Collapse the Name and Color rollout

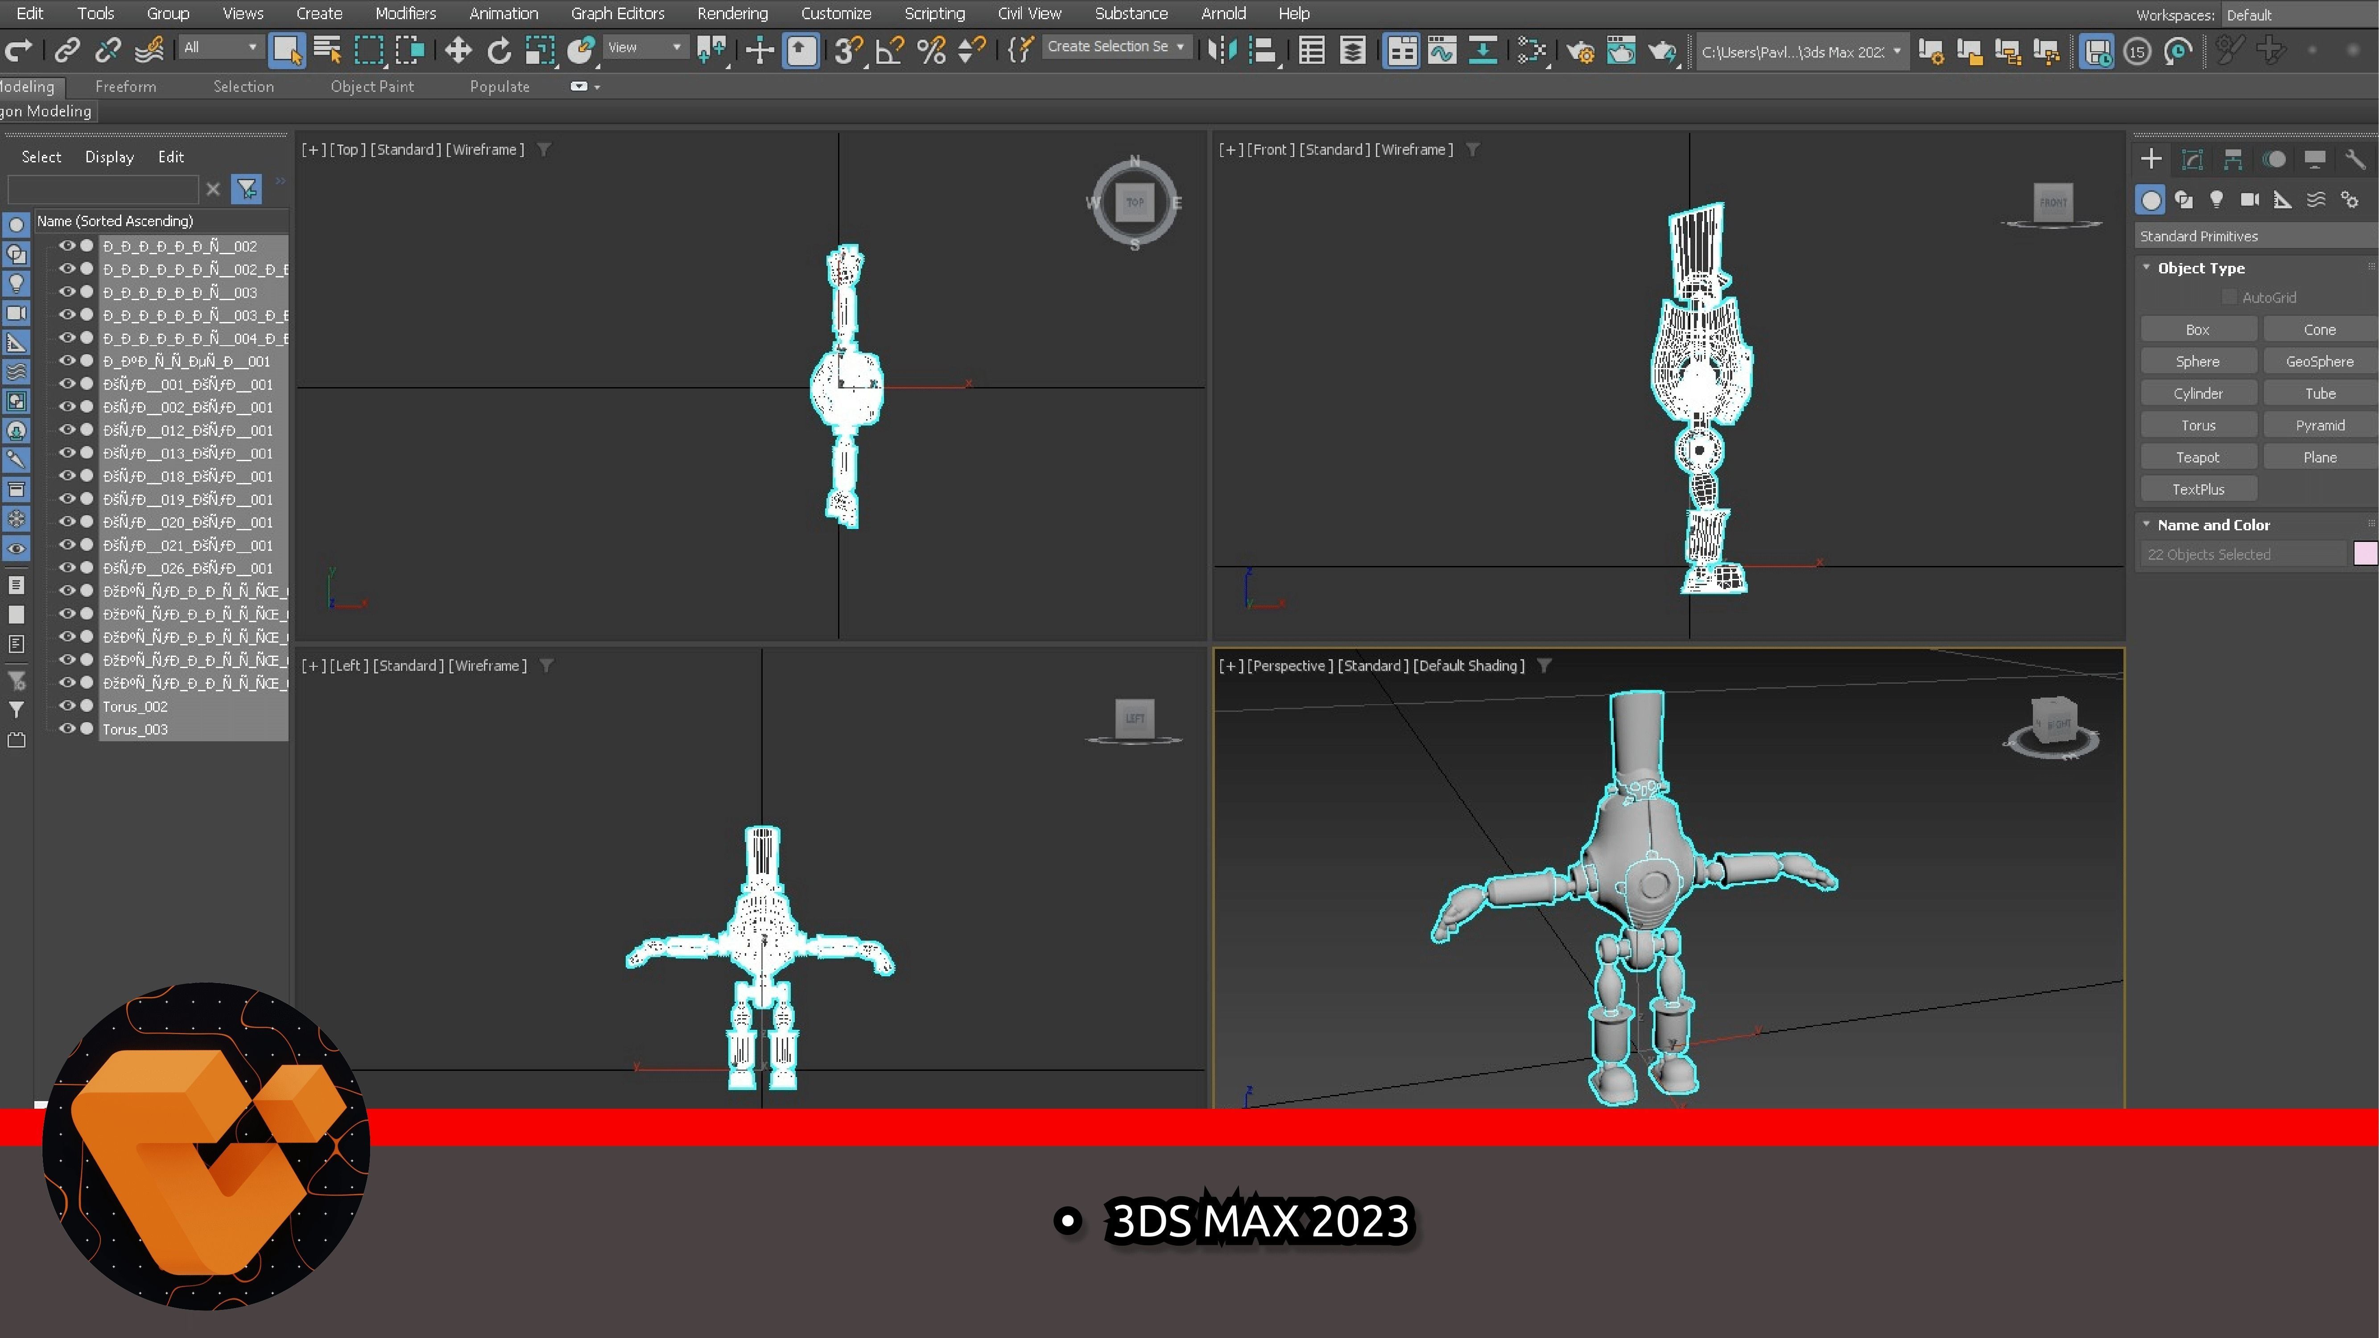point(2146,524)
